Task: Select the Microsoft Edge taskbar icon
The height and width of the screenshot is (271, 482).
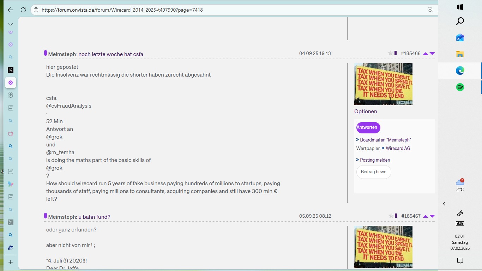Action: pyautogui.click(x=460, y=71)
